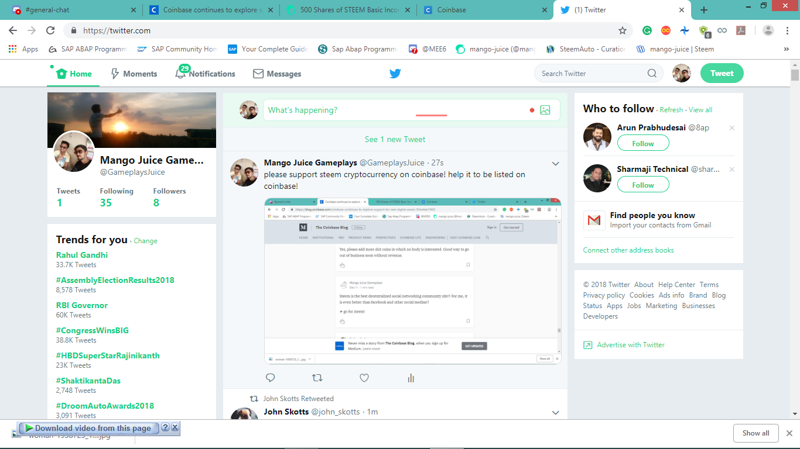Expand bookmarks overflow chevron
This screenshot has width=800, height=449.
[x=786, y=49]
